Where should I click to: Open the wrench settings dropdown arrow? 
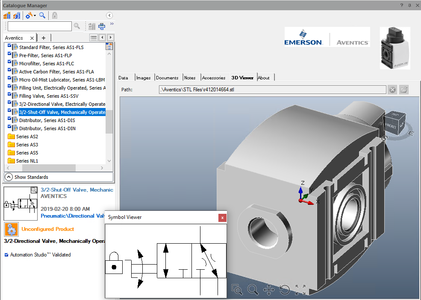click(35, 16)
